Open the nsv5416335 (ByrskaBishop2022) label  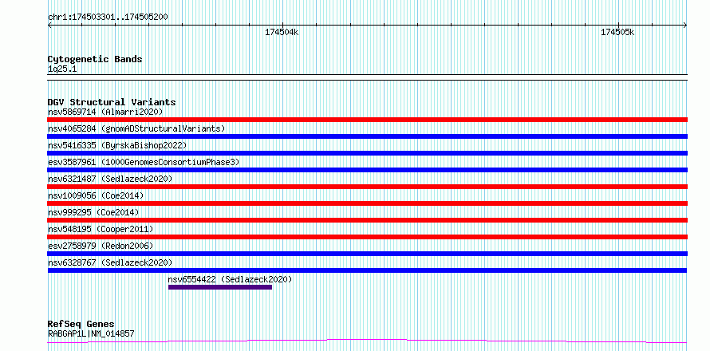coord(116,145)
